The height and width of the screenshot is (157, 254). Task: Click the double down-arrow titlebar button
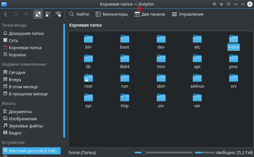point(221,4)
